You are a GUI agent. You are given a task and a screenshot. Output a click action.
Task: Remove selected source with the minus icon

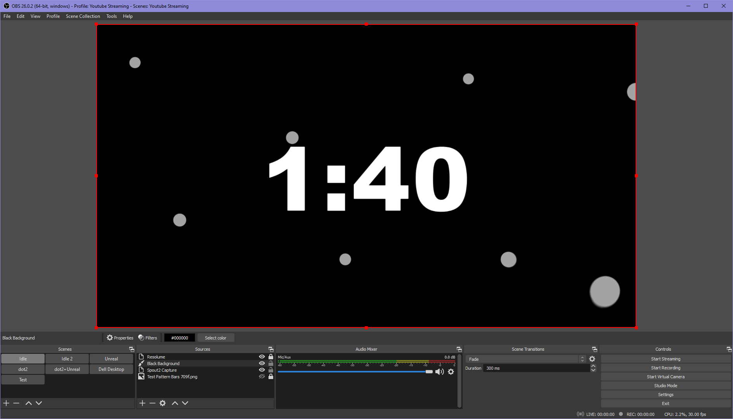(152, 403)
